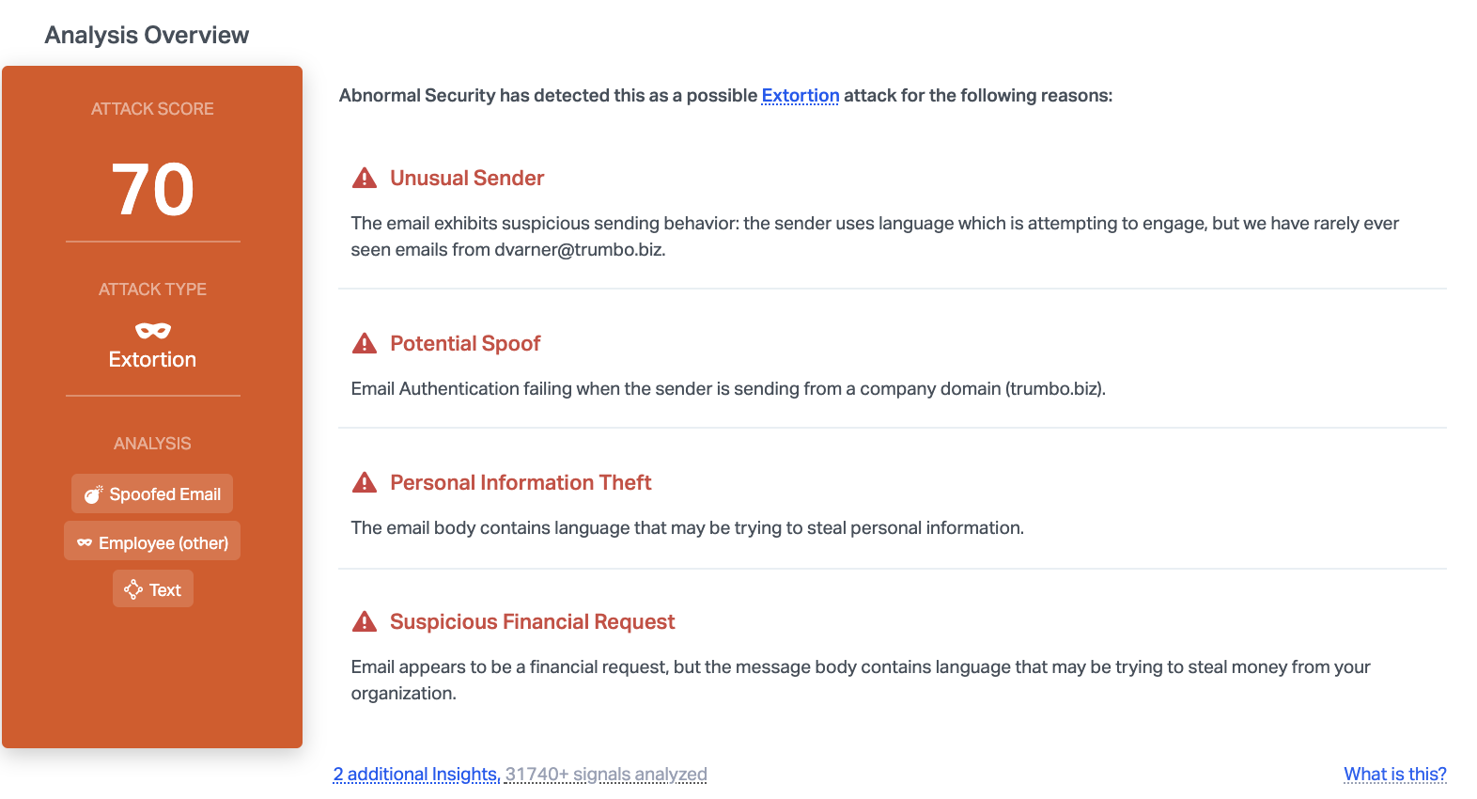Screen dimensions: 1477x799
Task: Click the attack score number 70
Action: (x=152, y=190)
